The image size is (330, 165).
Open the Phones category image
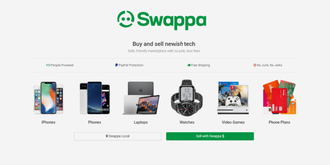(95, 98)
